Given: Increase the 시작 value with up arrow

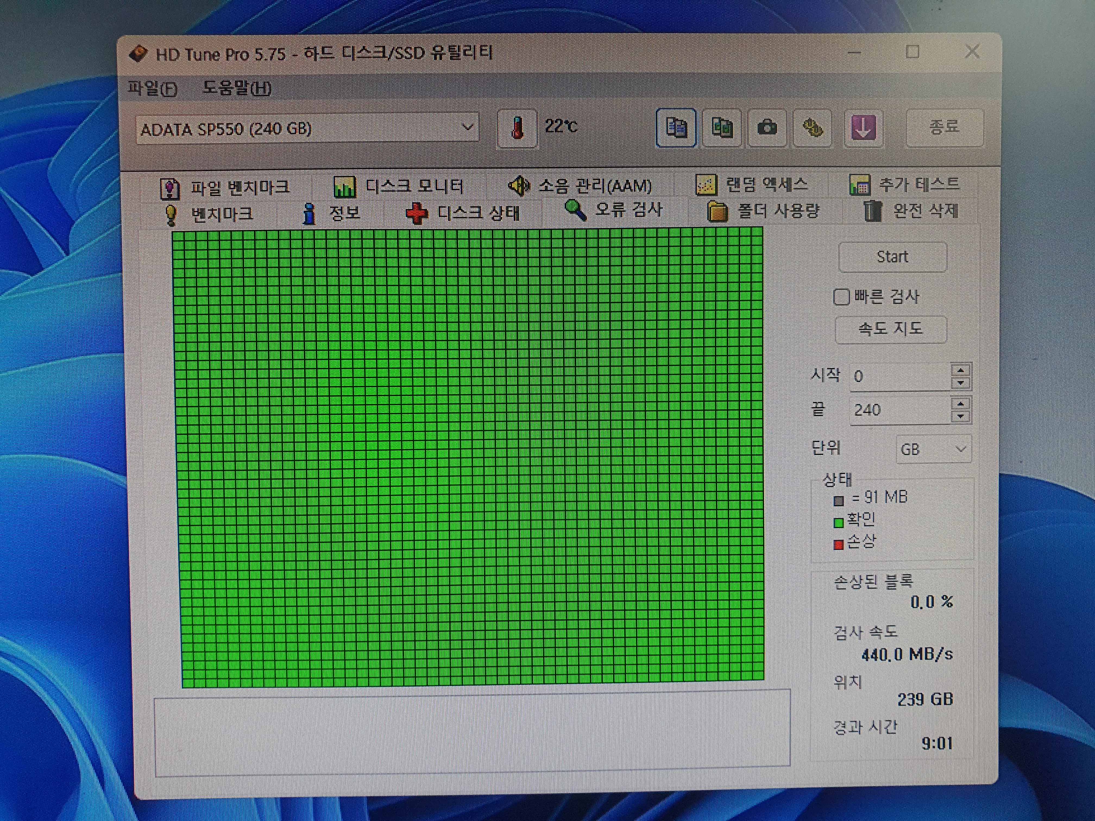Looking at the screenshot, I should (x=961, y=370).
